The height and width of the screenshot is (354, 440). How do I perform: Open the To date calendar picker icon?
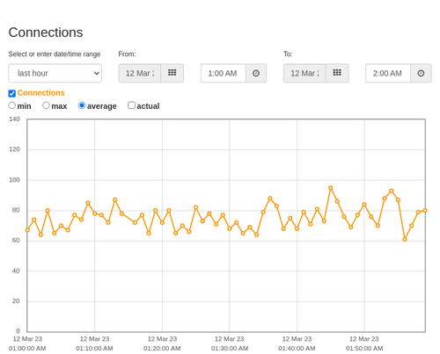[337, 73]
